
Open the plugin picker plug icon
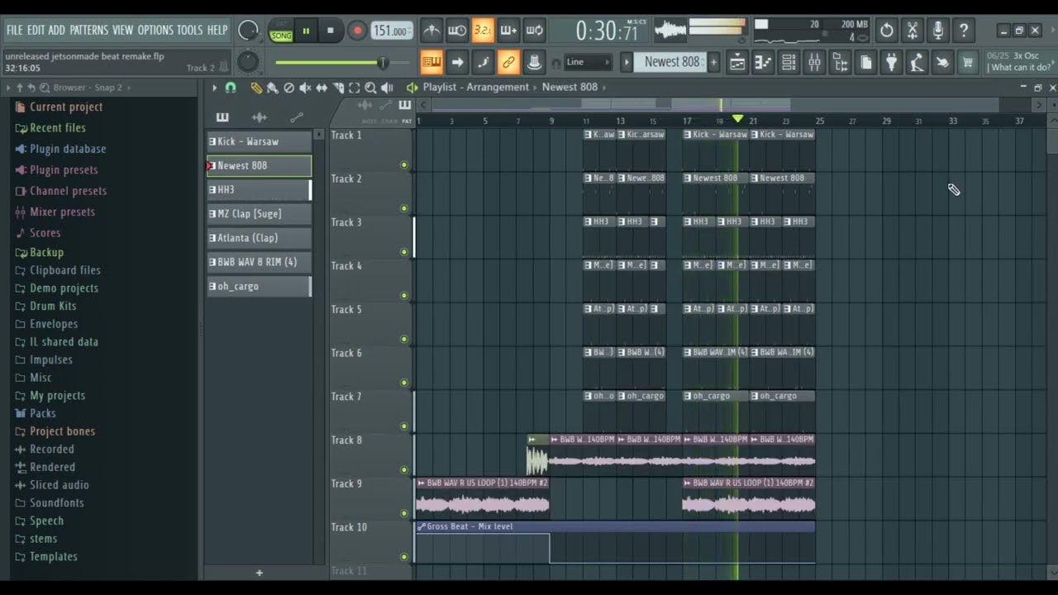click(x=891, y=62)
